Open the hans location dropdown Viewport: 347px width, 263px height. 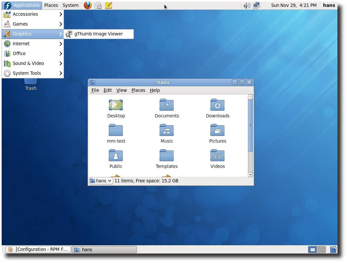[101, 181]
